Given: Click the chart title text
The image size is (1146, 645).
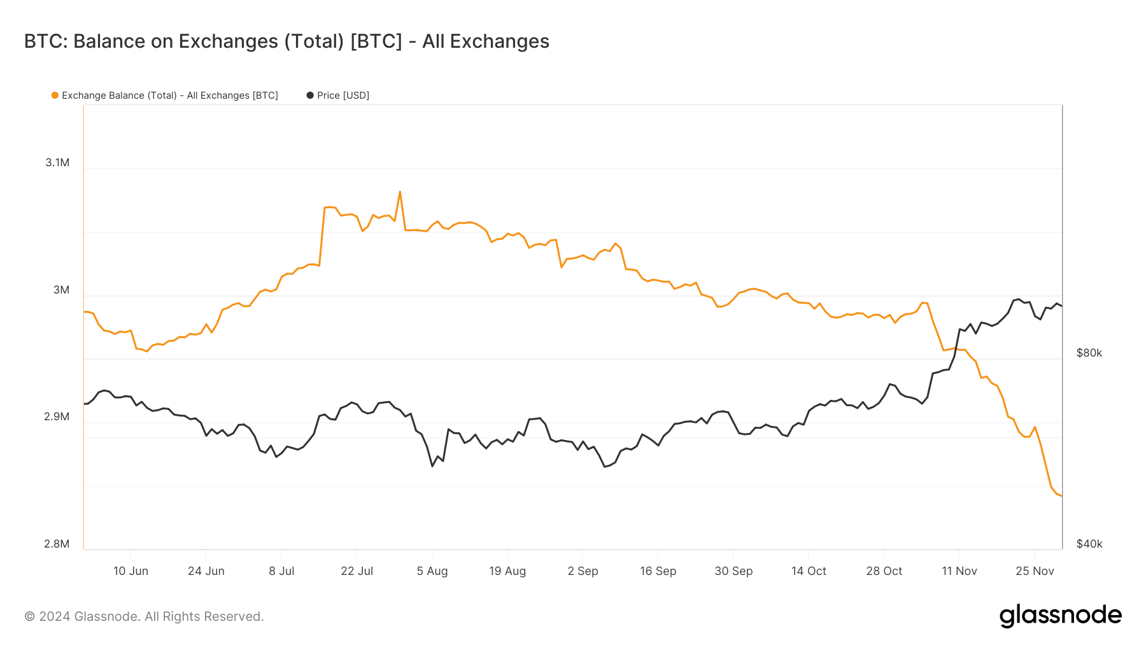Looking at the screenshot, I should [286, 41].
